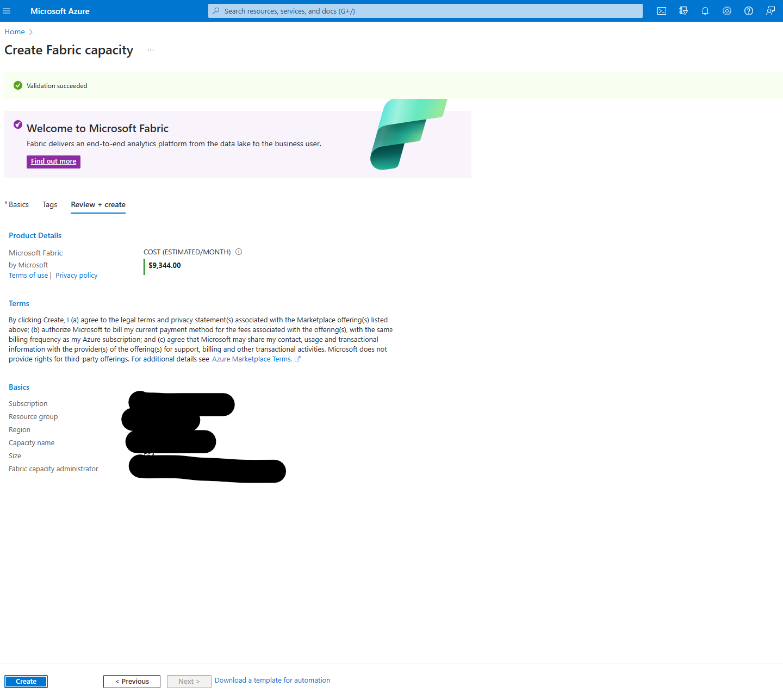Image resolution: width=783 pixels, height=693 pixels.
Task: Open more options ellipsis beside page title
Action: (150, 49)
